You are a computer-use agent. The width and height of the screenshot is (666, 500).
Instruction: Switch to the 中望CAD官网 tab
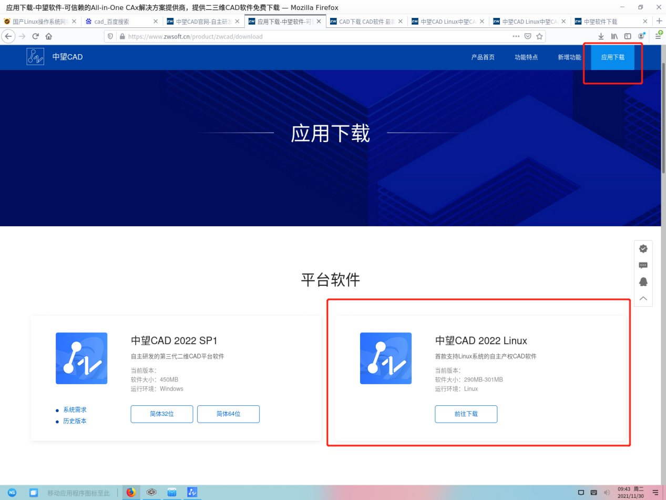click(x=203, y=22)
